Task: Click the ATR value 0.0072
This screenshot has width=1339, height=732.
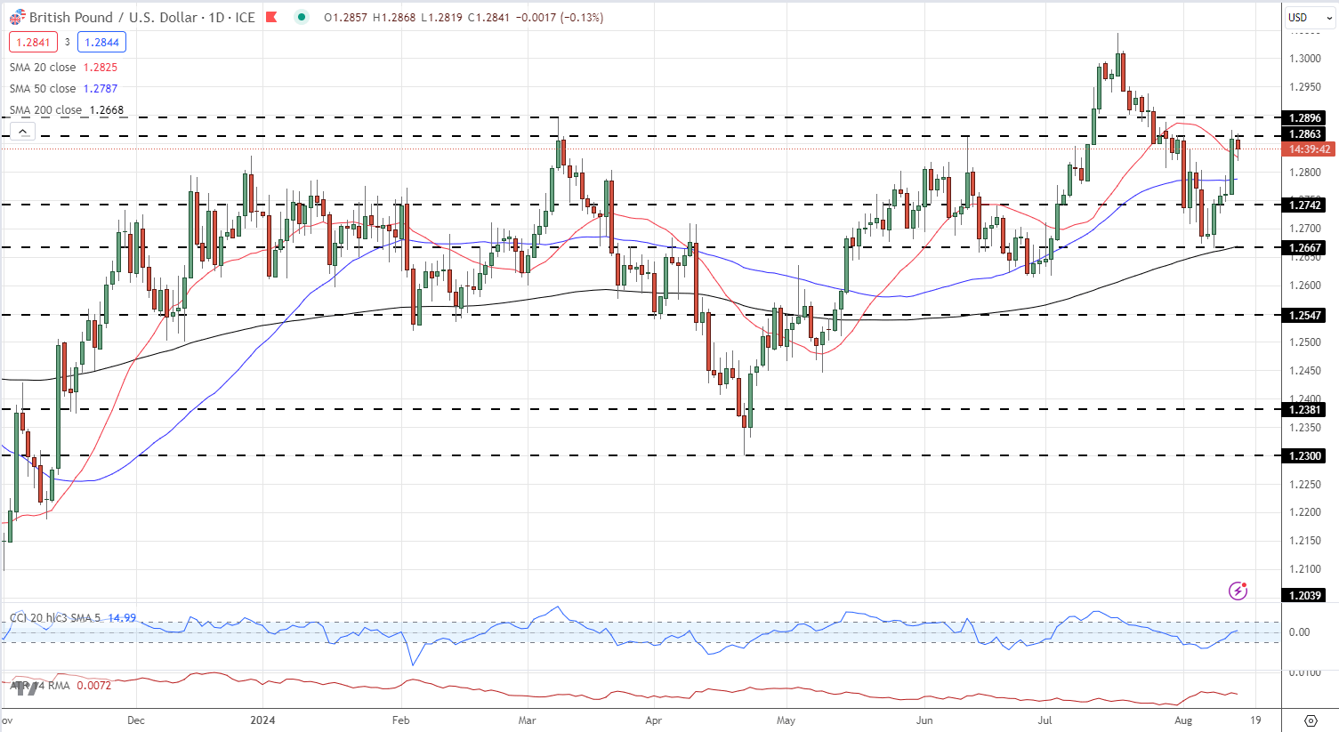Action: coord(94,686)
